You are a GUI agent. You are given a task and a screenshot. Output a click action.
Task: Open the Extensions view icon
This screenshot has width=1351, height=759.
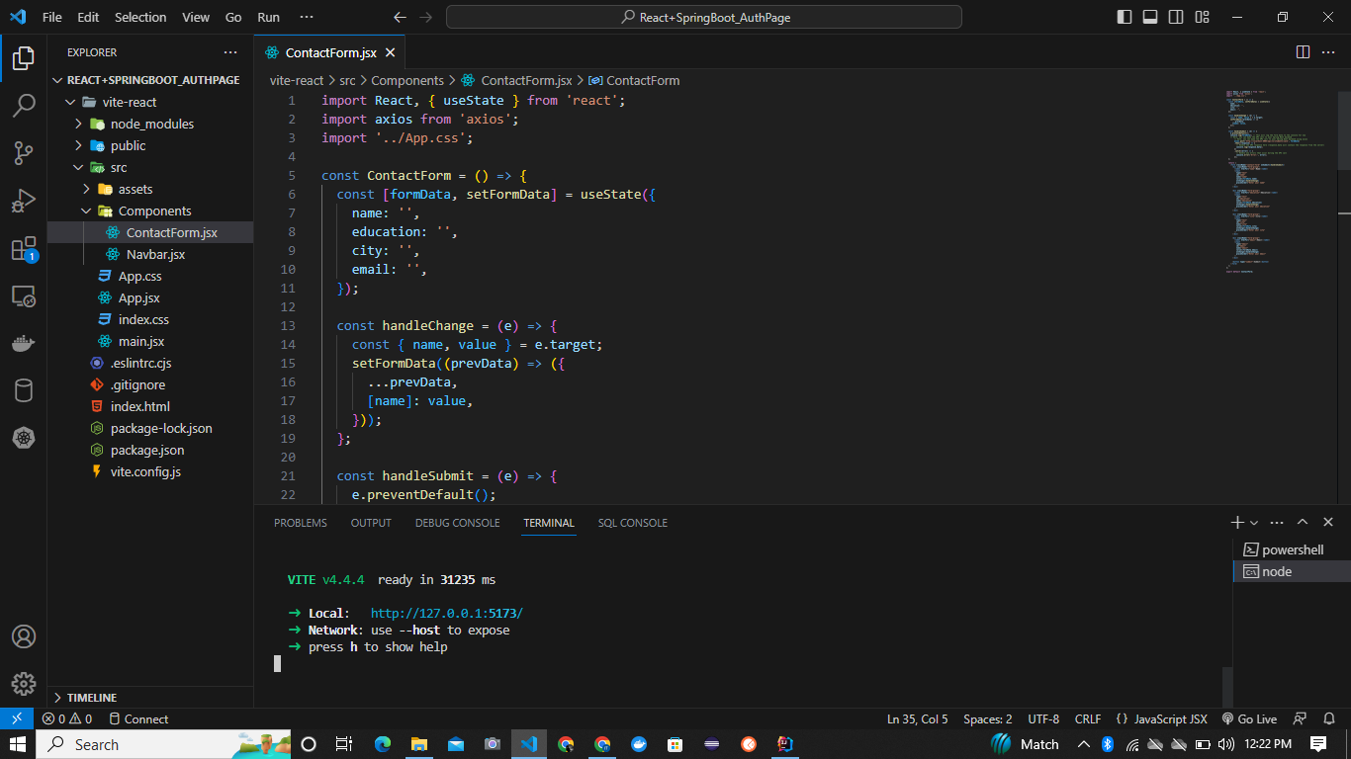point(24,249)
